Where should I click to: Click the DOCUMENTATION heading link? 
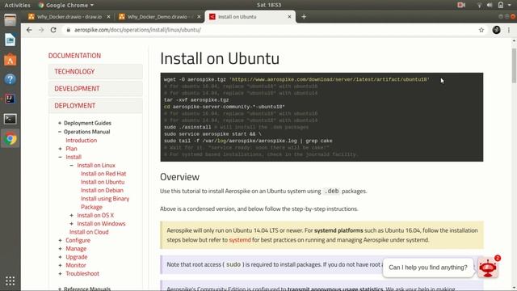pyautogui.click(x=74, y=56)
